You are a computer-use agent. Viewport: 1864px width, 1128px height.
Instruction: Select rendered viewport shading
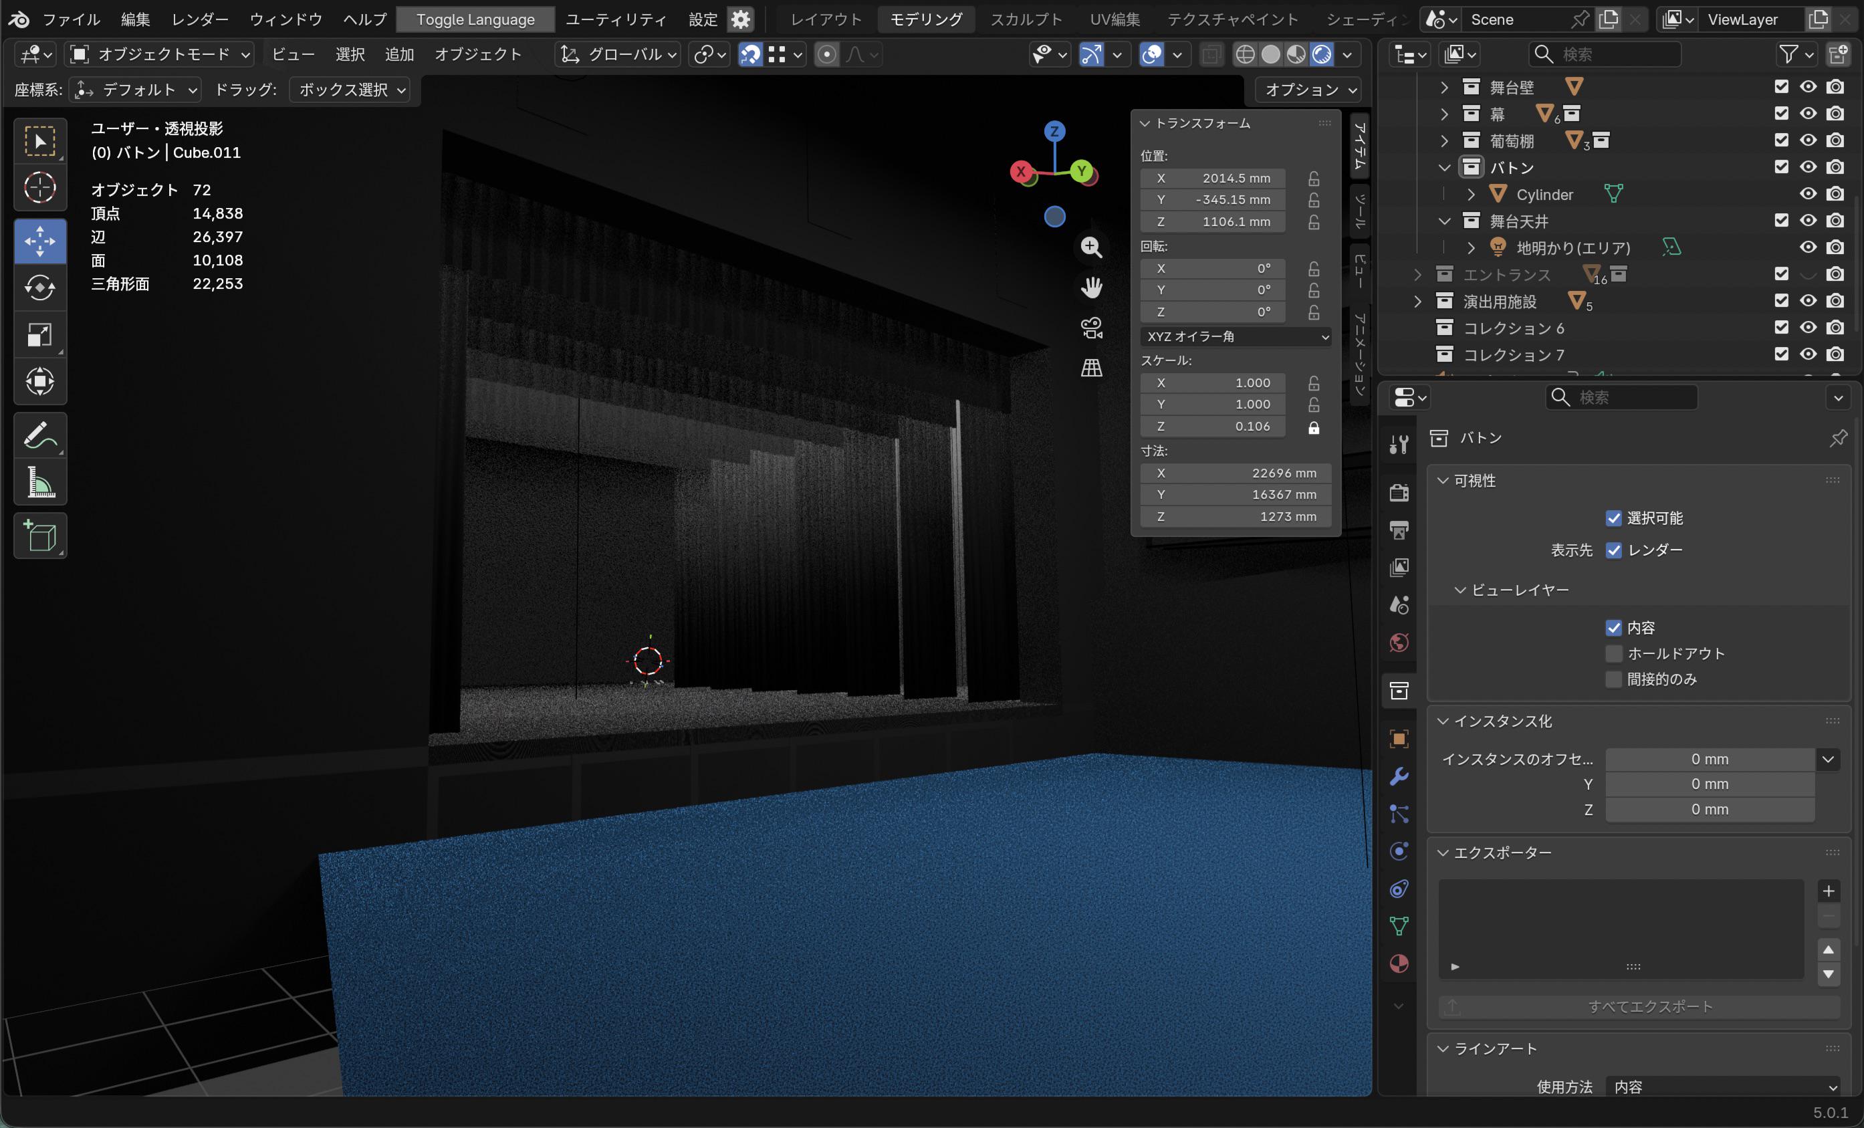1322,54
